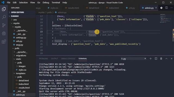Show the Problems panel tab
The width and height of the screenshot is (174, 97).
coord(43,59)
